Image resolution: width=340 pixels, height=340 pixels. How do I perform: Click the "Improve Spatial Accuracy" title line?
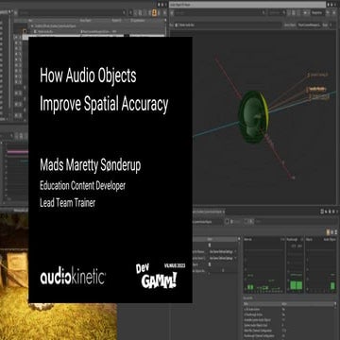(104, 104)
